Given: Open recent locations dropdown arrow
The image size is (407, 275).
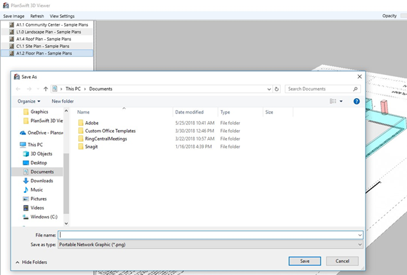Looking at the screenshot, I should (x=38, y=89).
